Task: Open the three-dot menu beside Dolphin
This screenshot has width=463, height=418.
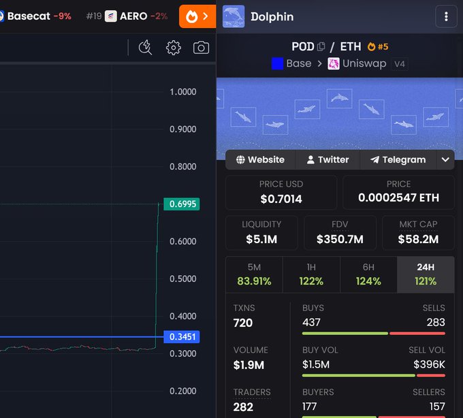Action: coord(446,16)
